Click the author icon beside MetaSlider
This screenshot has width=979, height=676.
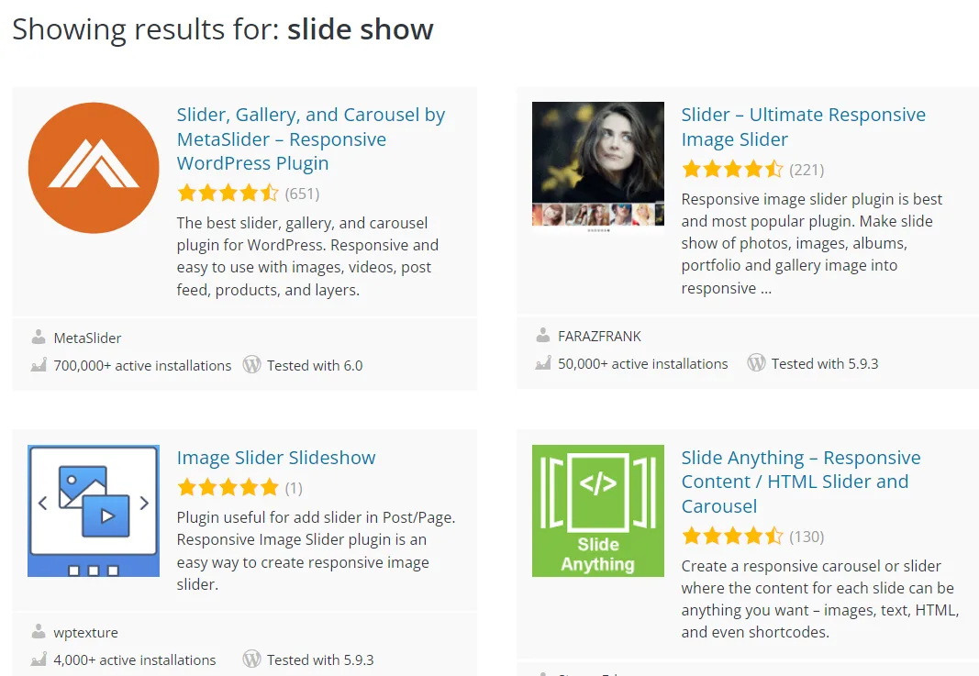(39, 338)
